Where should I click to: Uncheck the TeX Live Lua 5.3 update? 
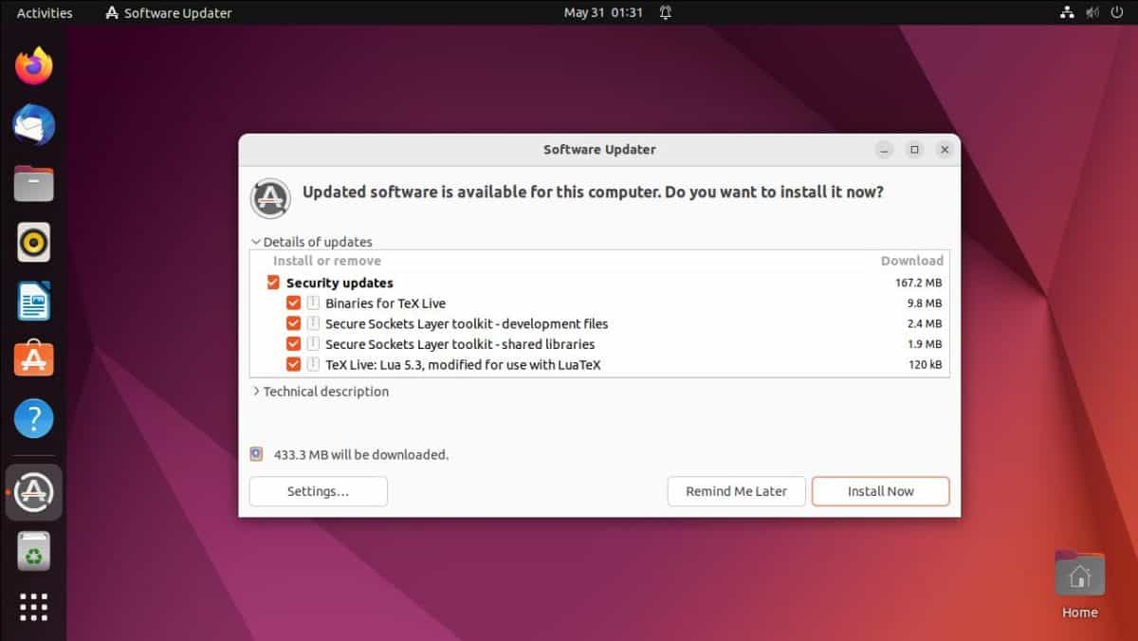pos(294,364)
